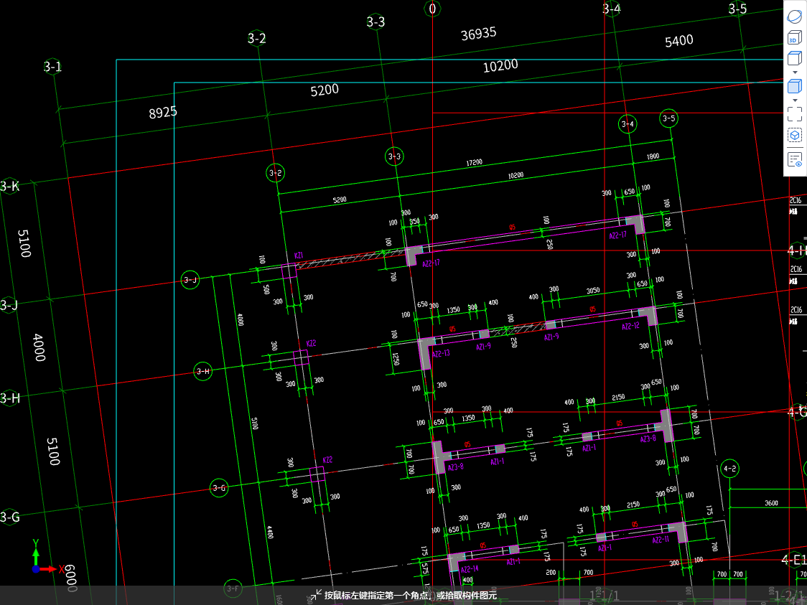This screenshot has width=807, height=605.
Task: Select the 1800 dimension text
Action: (653, 156)
